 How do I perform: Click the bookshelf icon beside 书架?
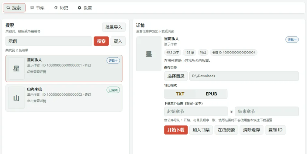pos(32,8)
